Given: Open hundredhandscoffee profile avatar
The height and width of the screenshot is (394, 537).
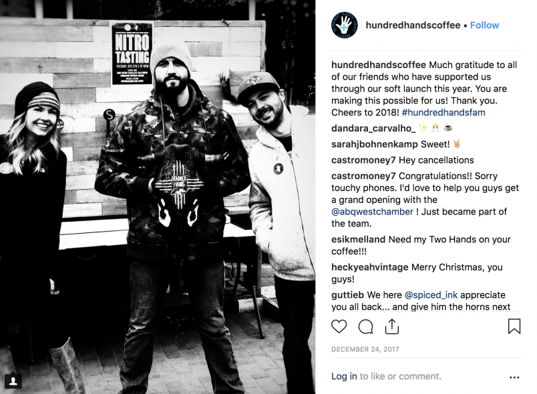Looking at the screenshot, I should click(345, 25).
